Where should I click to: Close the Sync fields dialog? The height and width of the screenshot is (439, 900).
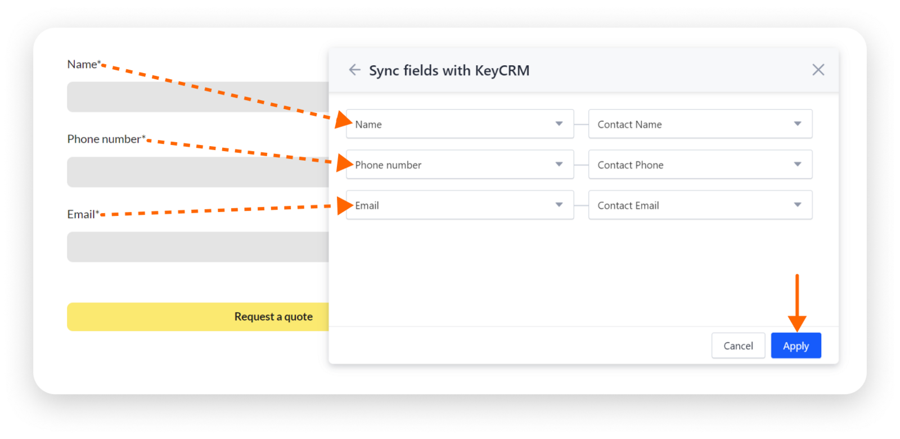818,70
